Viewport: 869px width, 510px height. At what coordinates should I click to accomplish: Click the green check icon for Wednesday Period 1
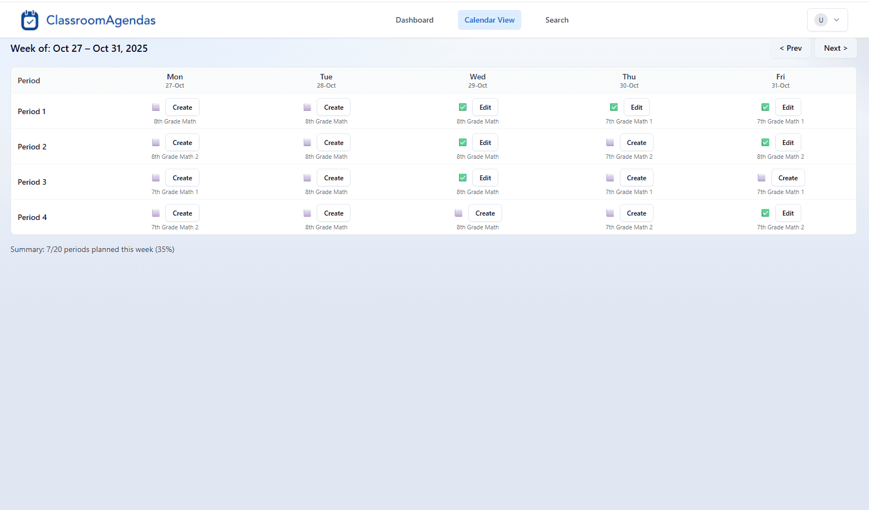point(463,108)
